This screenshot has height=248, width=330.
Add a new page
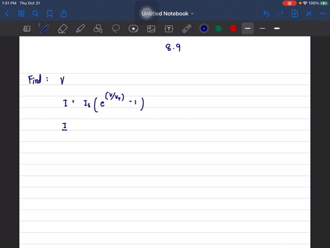point(294,14)
